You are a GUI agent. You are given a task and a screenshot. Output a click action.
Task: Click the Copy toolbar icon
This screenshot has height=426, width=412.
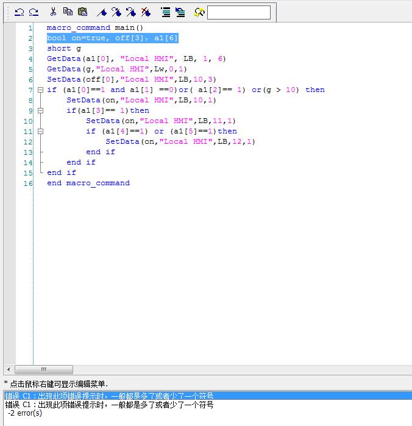pos(68,12)
